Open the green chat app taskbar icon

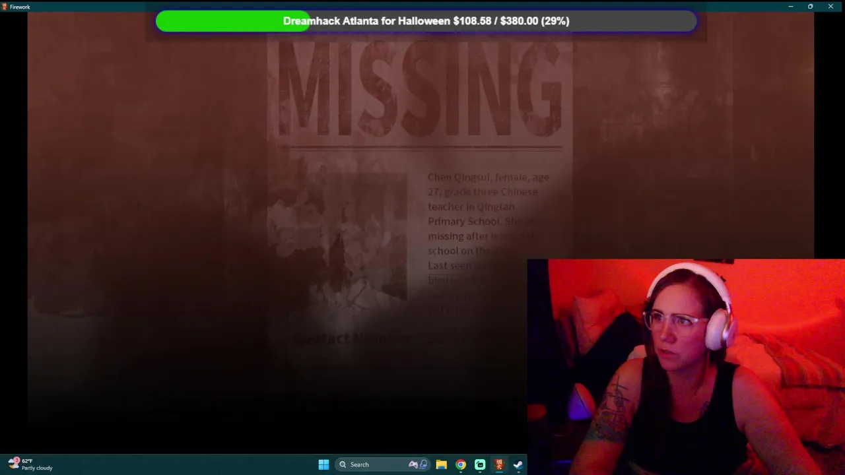[x=480, y=464]
